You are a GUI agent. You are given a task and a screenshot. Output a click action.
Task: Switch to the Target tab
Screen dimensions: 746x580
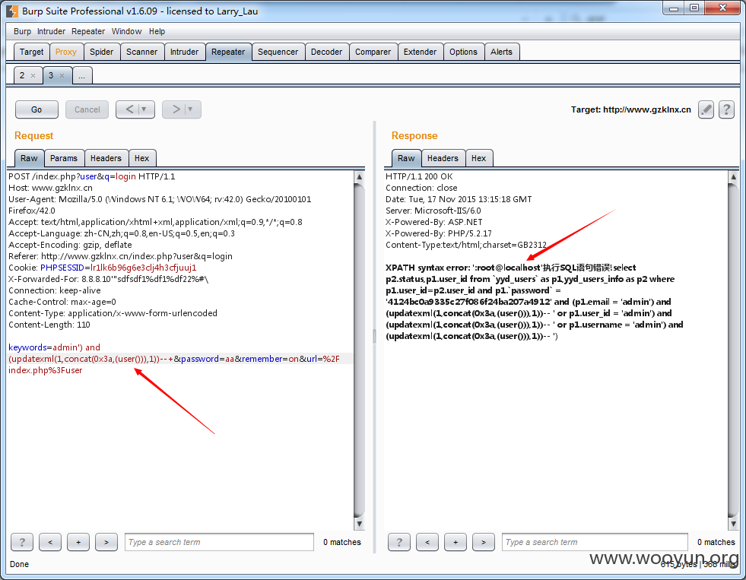(31, 52)
